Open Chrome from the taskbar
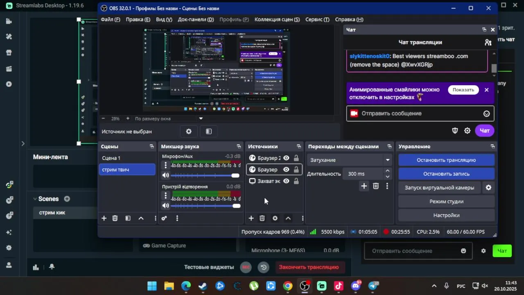 tap(288, 286)
